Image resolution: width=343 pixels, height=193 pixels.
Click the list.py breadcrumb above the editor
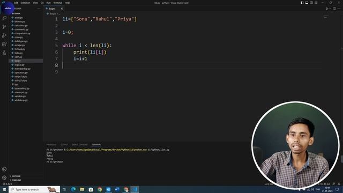point(53,14)
